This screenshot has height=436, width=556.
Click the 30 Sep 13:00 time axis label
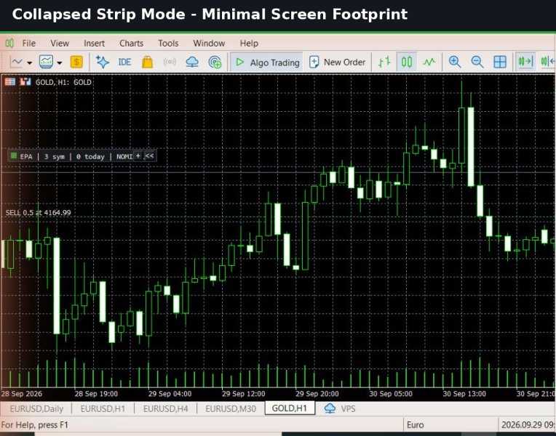click(464, 394)
